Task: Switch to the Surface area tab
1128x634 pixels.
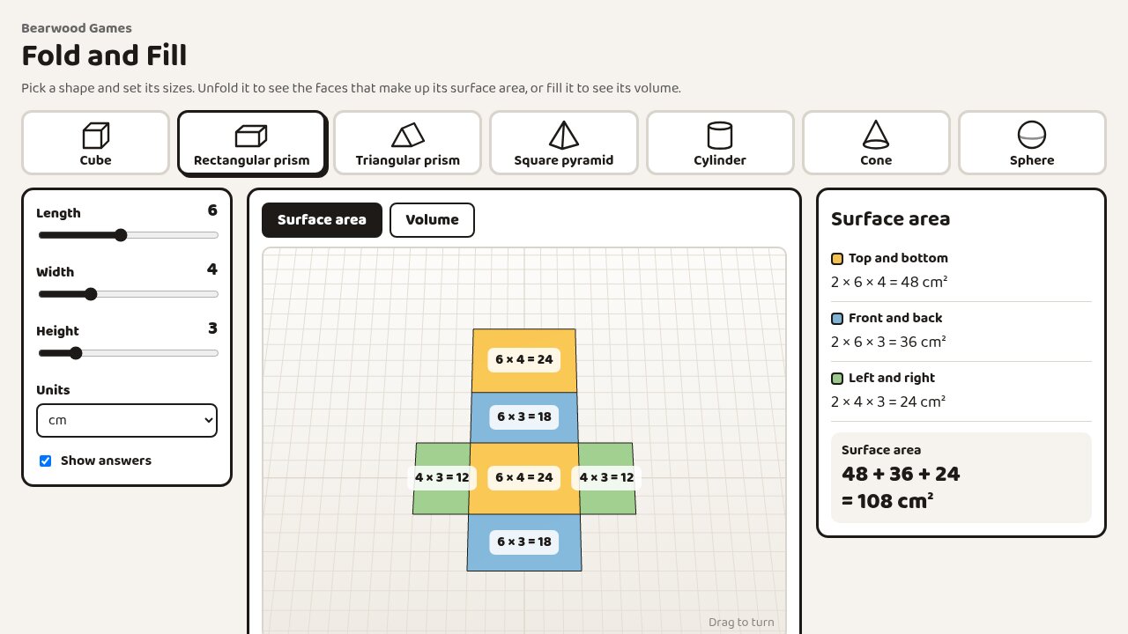Action: pos(322,220)
